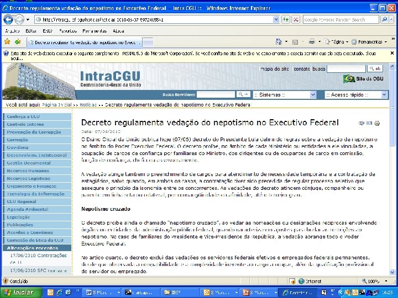Open the Favorites Center star icon

(x=7, y=41)
